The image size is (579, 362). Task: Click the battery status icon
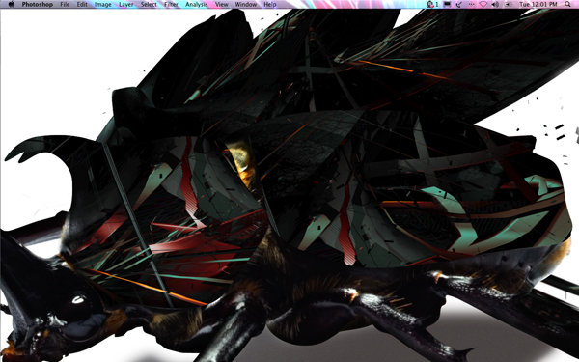(509, 4)
